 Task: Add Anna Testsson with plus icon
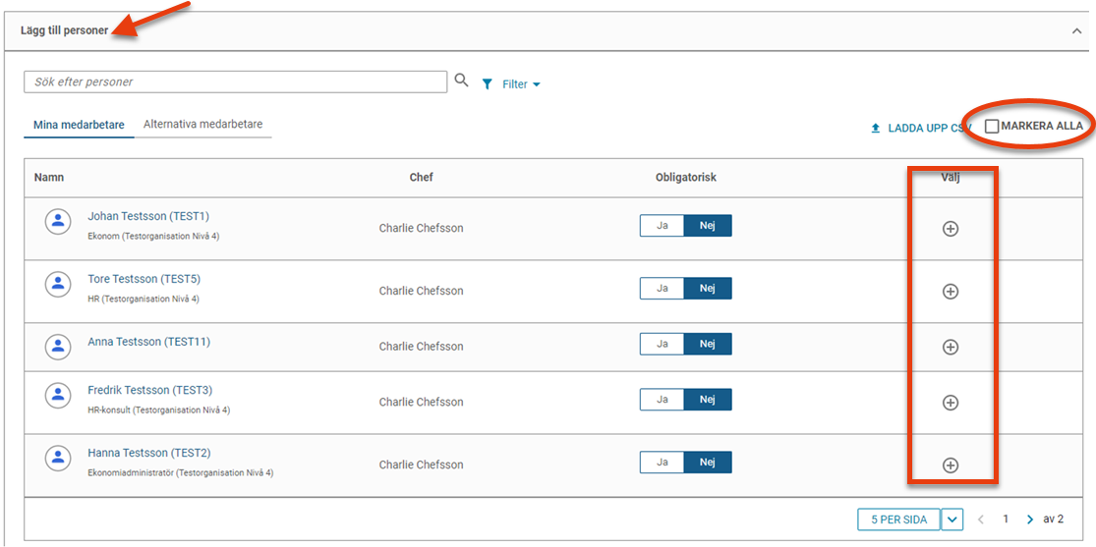pos(950,347)
